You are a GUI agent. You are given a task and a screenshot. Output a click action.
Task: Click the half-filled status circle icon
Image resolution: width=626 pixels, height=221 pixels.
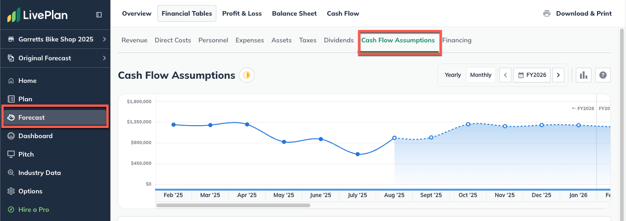[247, 75]
